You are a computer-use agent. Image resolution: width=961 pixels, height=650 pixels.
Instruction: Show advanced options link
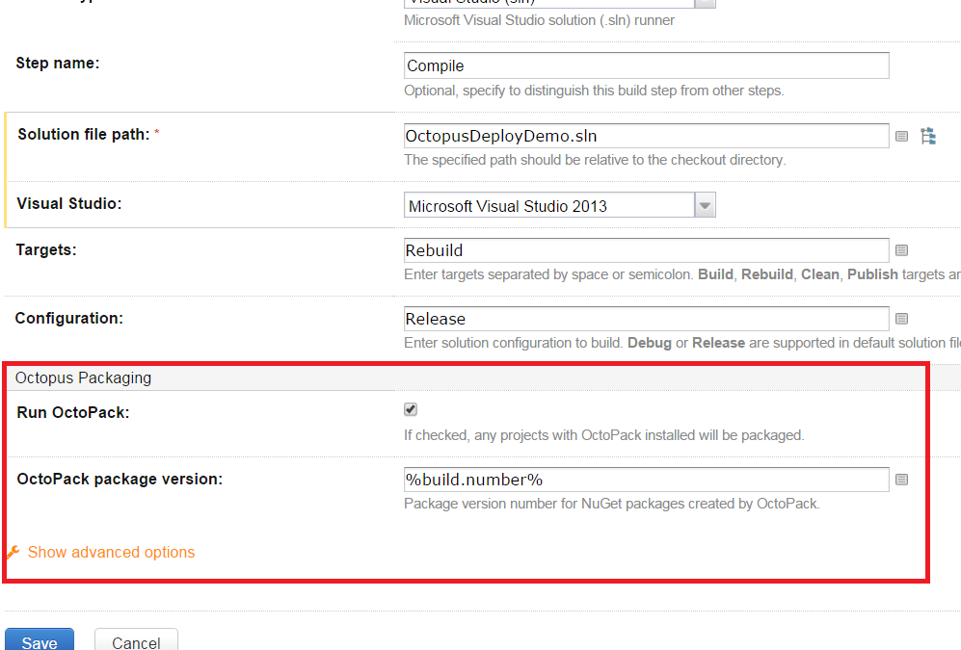[x=111, y=552]
